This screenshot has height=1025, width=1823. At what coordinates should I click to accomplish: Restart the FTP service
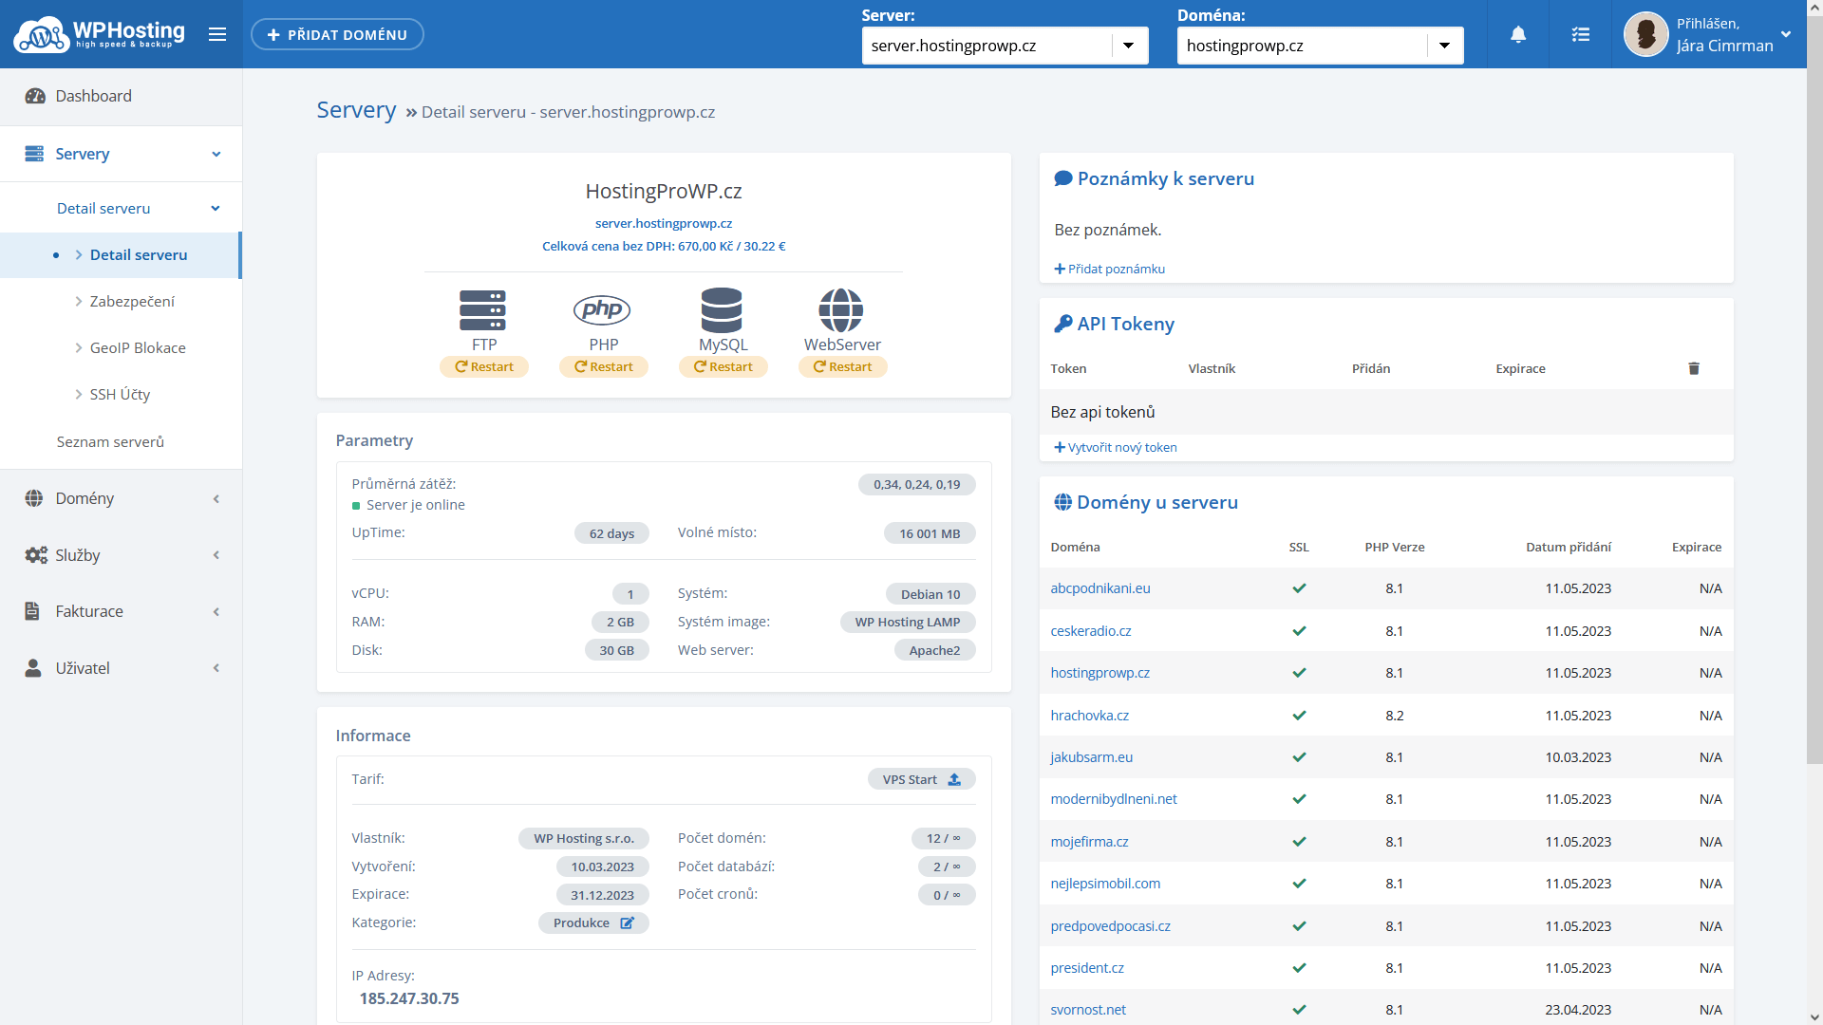click(x=484, y=366)
